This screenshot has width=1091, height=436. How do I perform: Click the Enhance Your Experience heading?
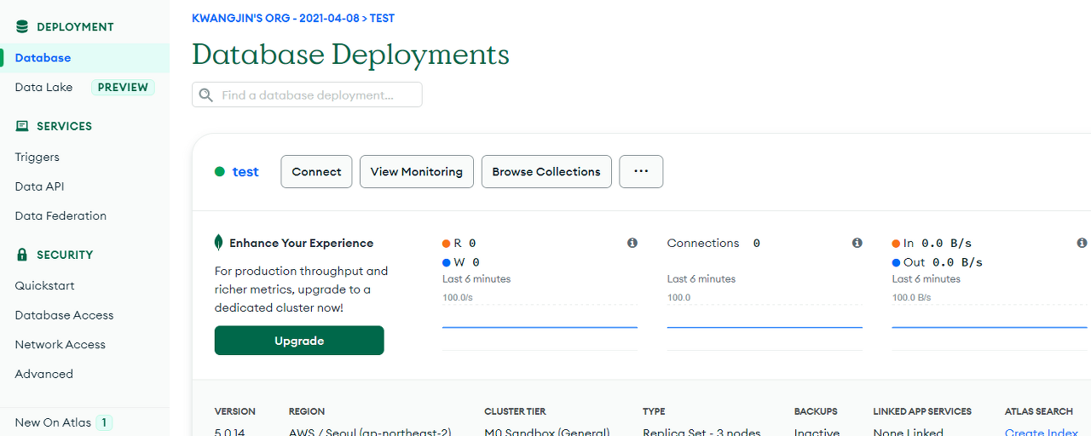coord(301,243)
